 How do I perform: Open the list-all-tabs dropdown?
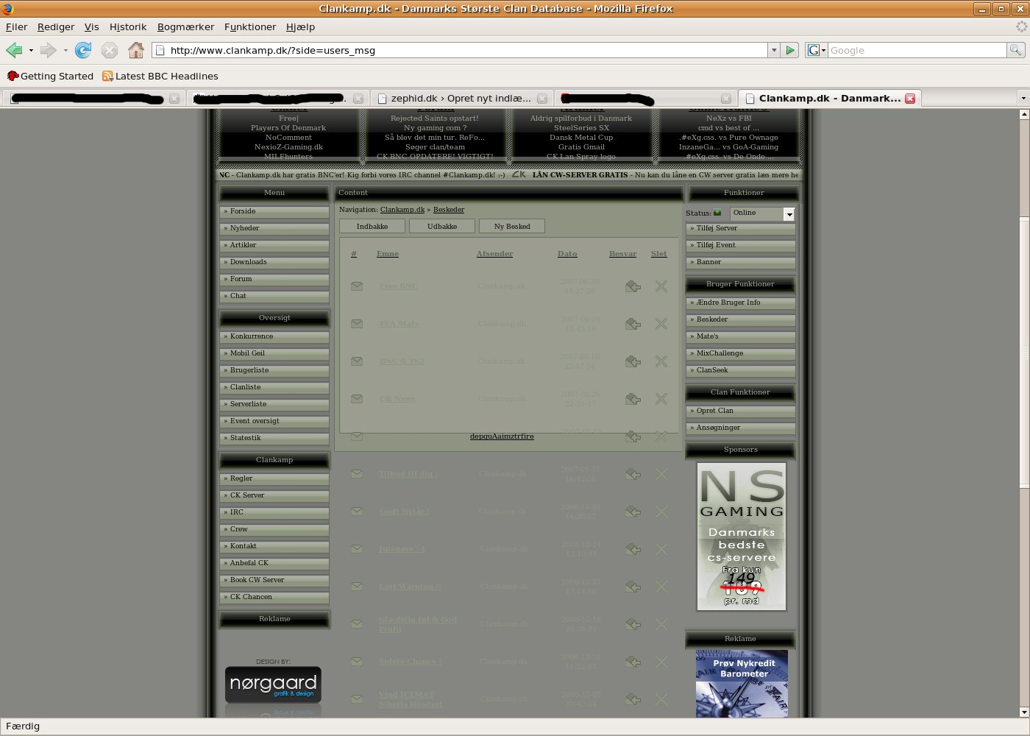point(1023,98)
